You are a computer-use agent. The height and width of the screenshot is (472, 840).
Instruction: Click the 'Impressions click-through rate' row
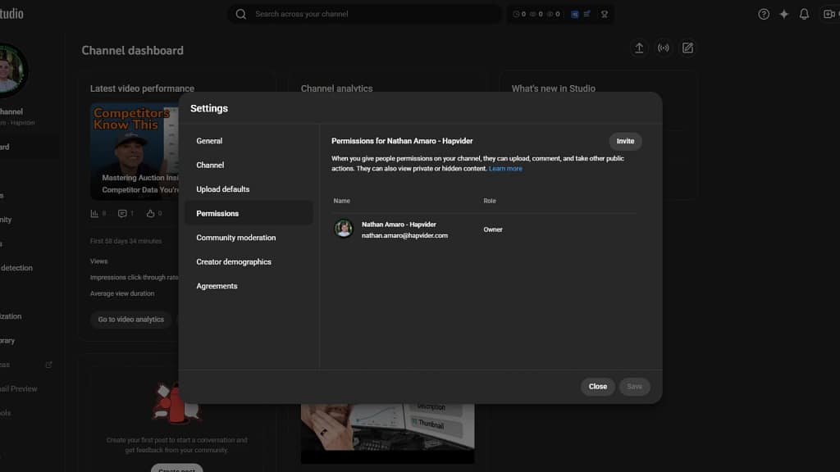coord(134,277)
